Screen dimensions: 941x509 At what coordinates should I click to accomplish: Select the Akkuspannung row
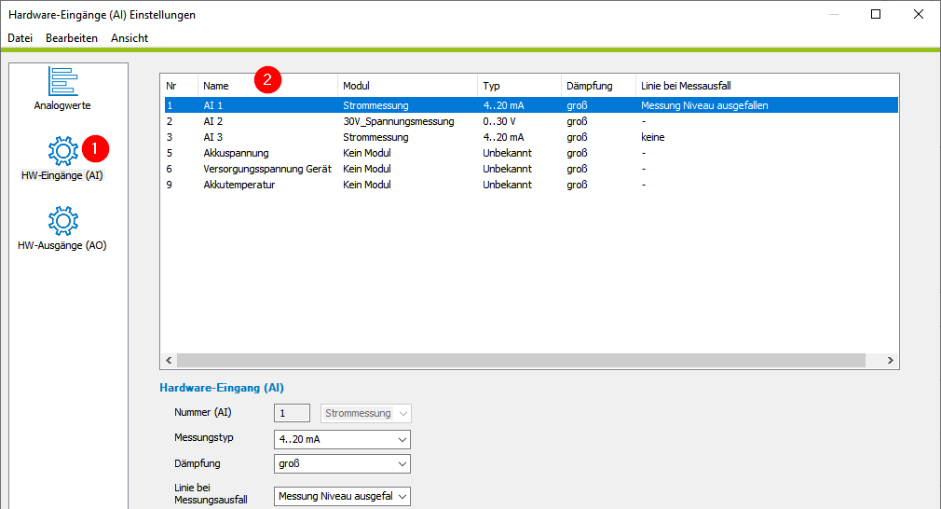pyautogui.click(x=531, y=153)
